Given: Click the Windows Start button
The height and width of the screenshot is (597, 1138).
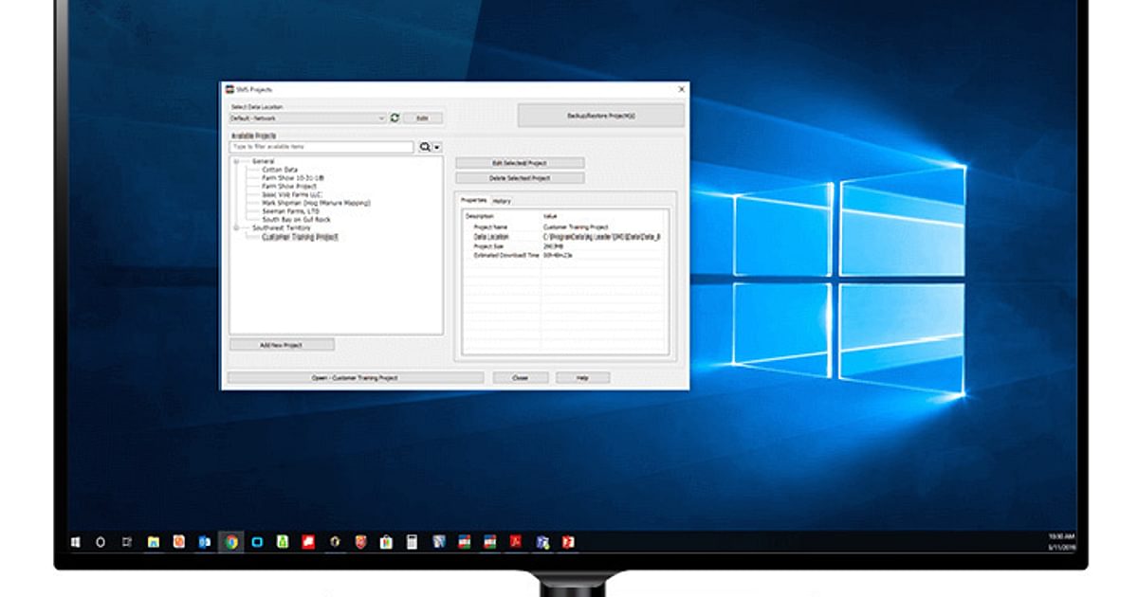Looking at the screenshot, I should pyautogui.click(x=76, y=543).
